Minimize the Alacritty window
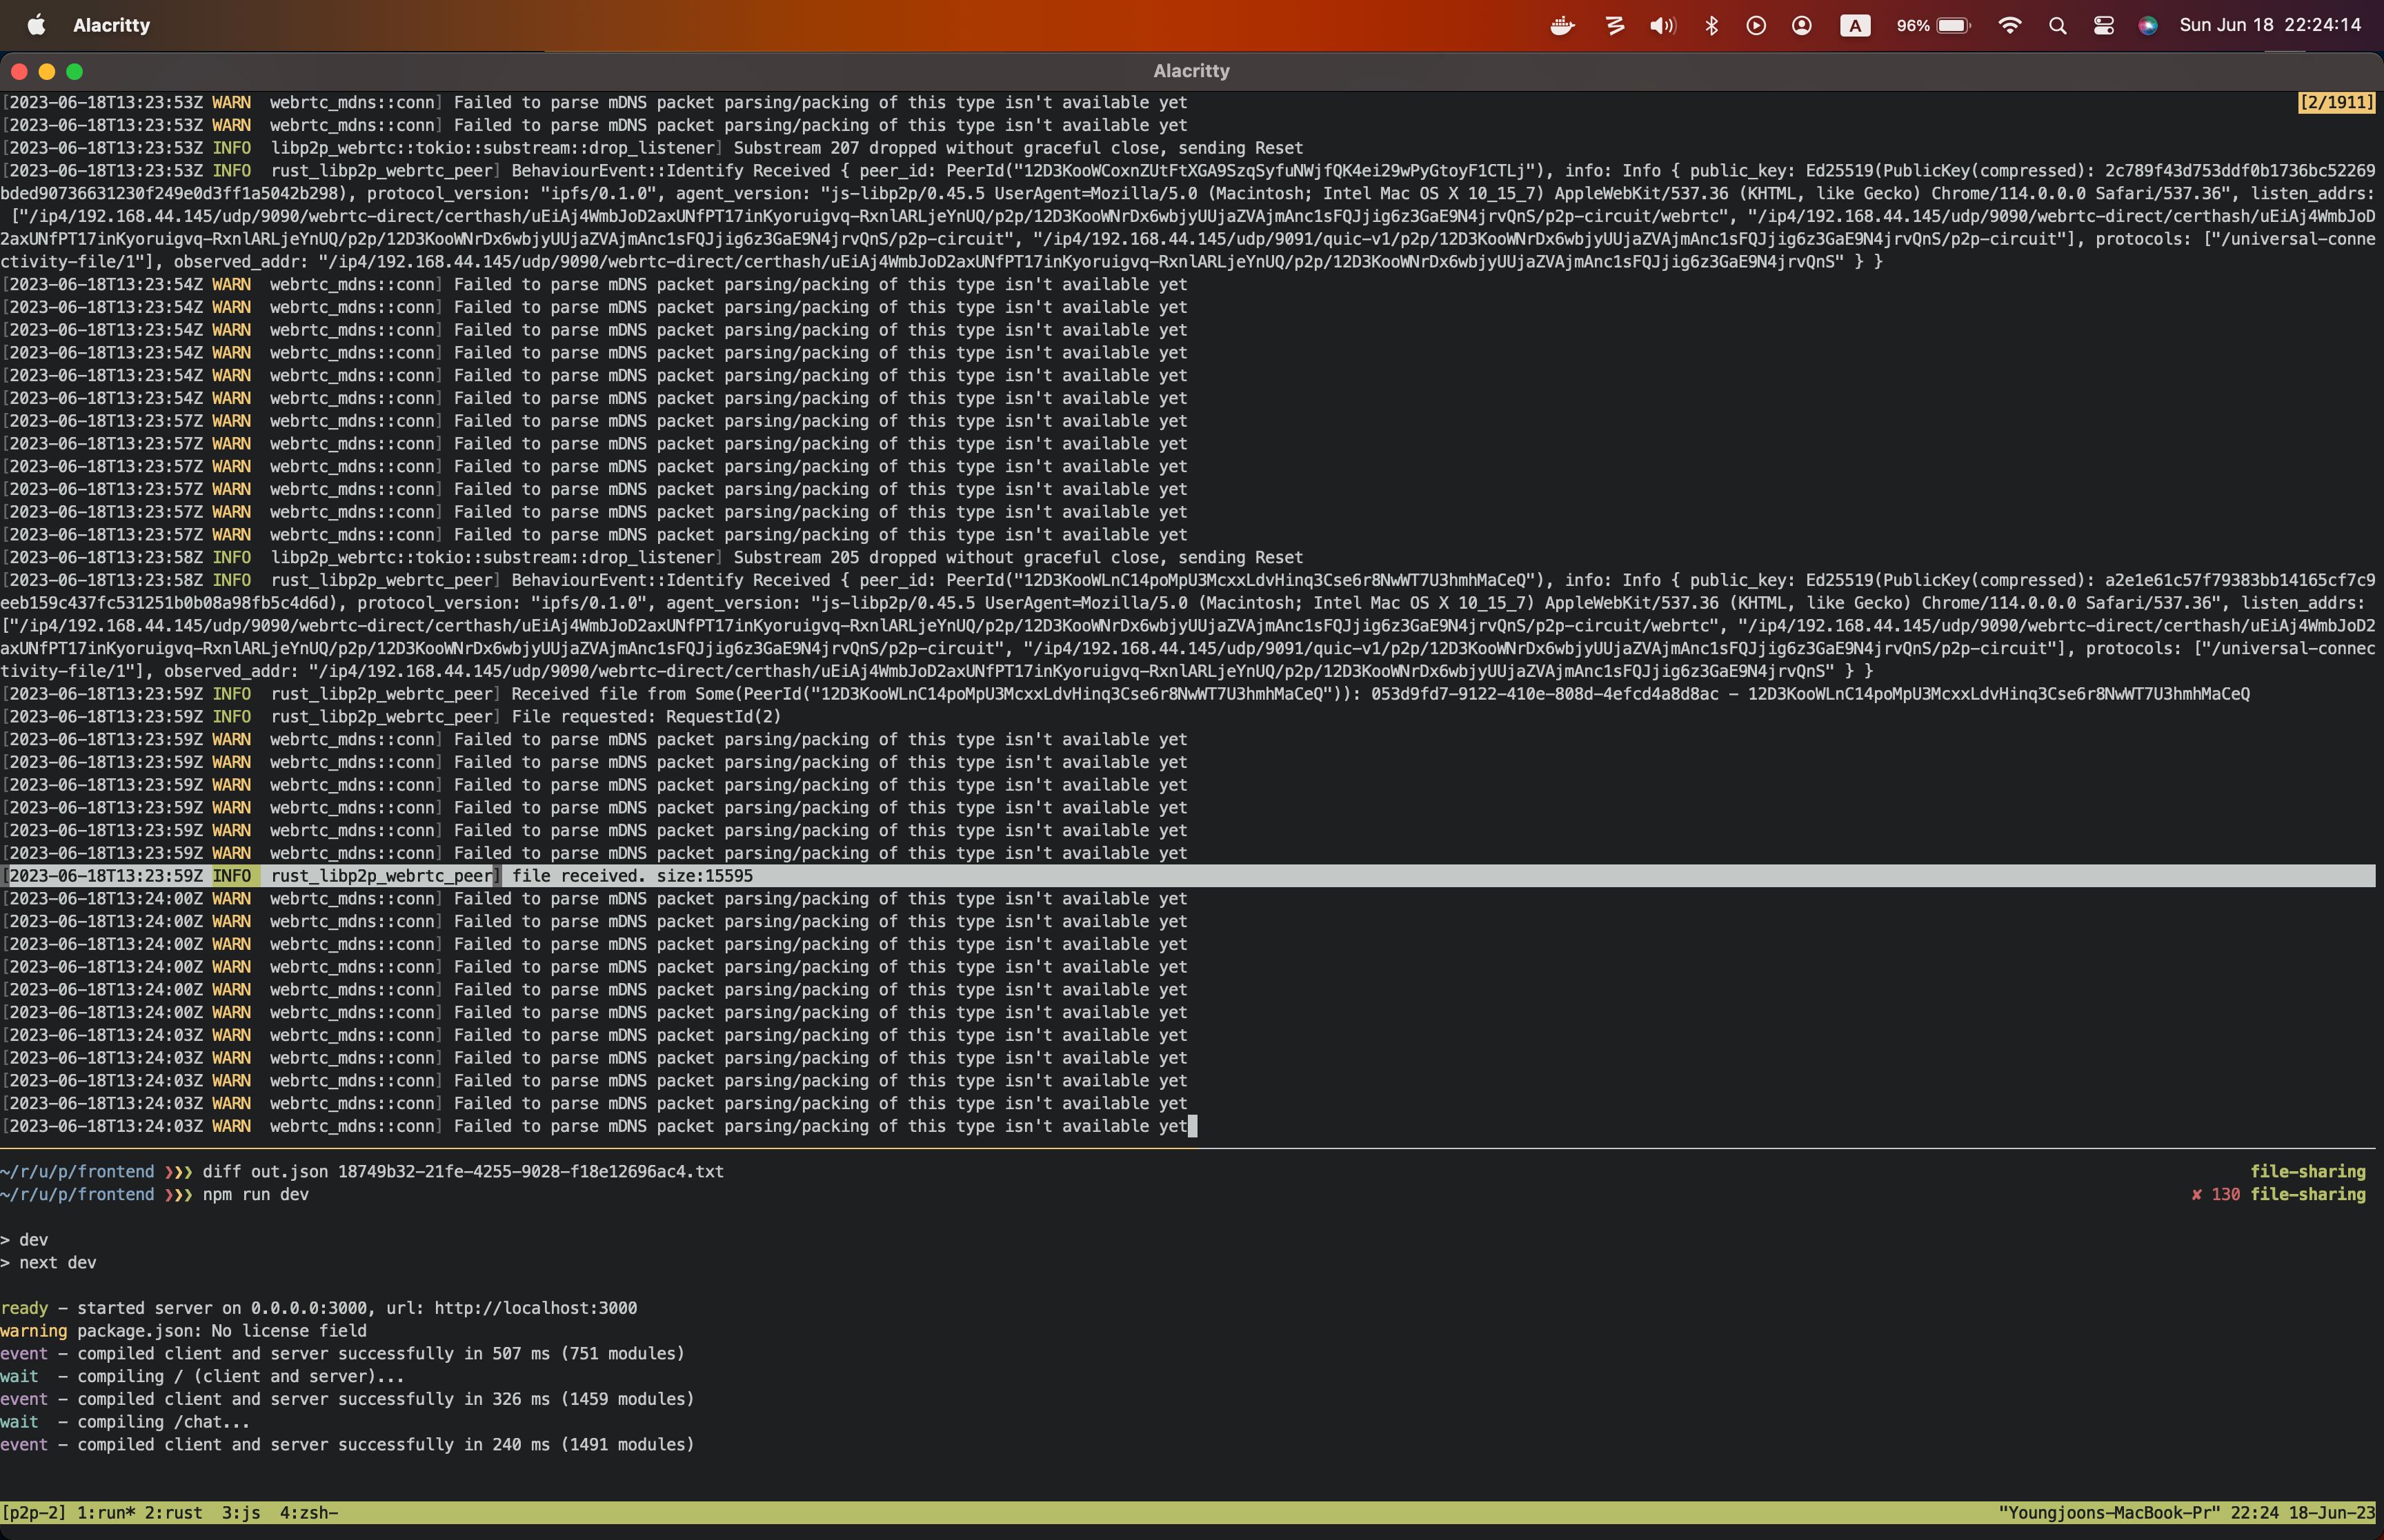 pos(46,71)
